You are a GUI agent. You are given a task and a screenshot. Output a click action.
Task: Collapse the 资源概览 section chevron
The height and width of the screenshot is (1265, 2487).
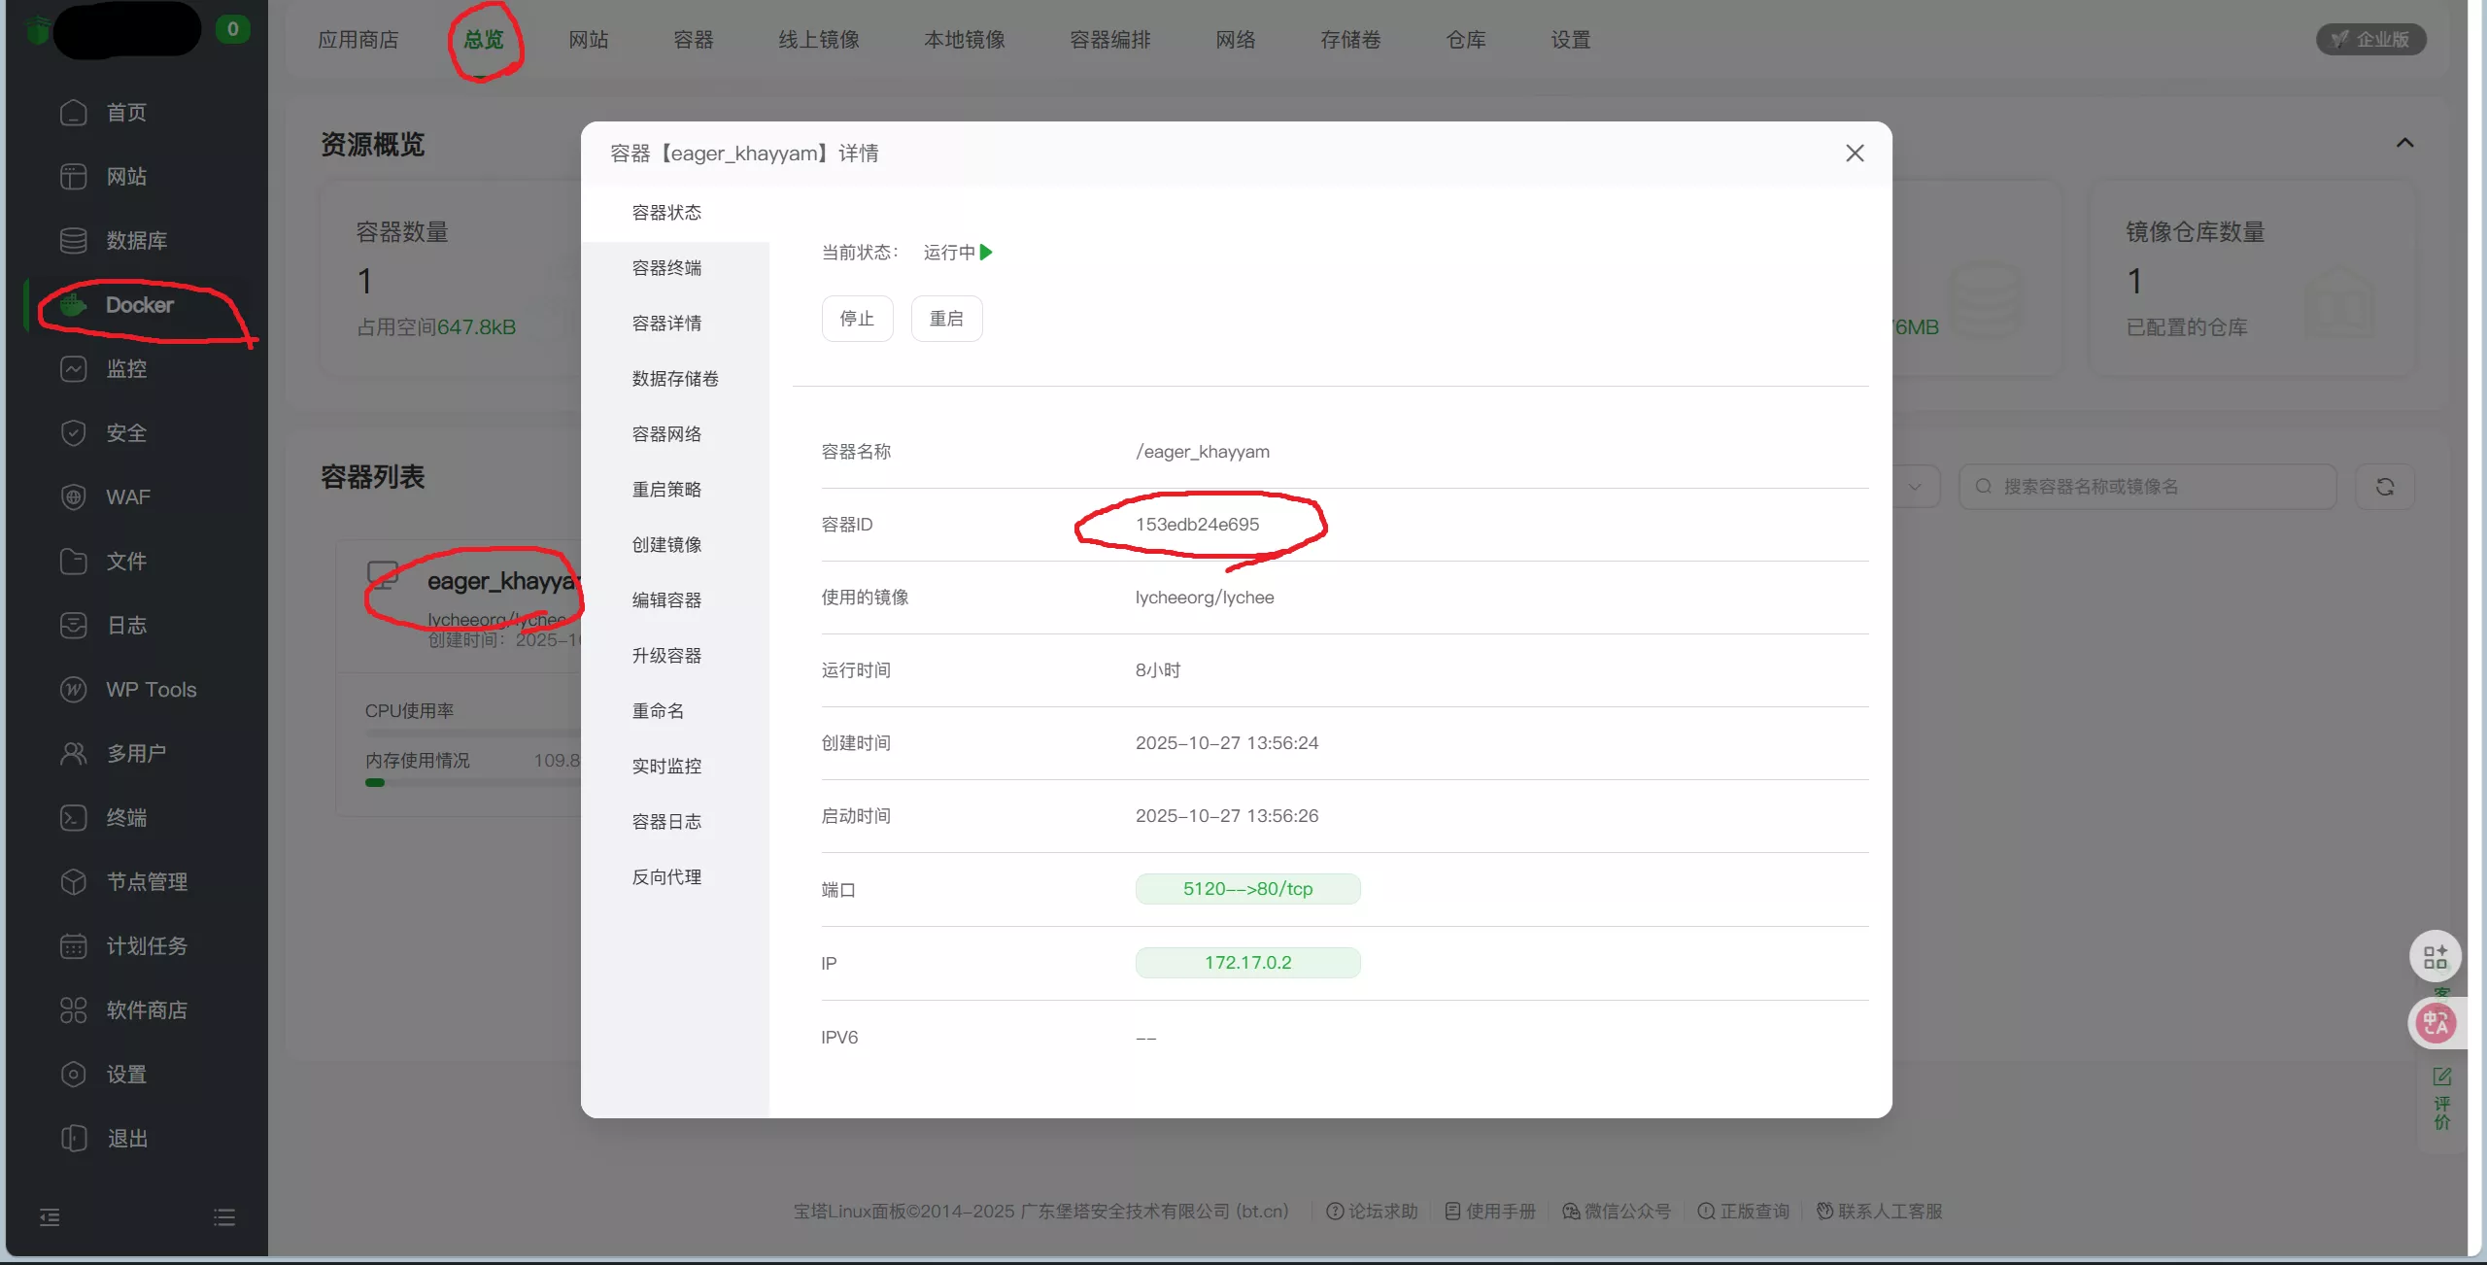[x=2404, y=144]
